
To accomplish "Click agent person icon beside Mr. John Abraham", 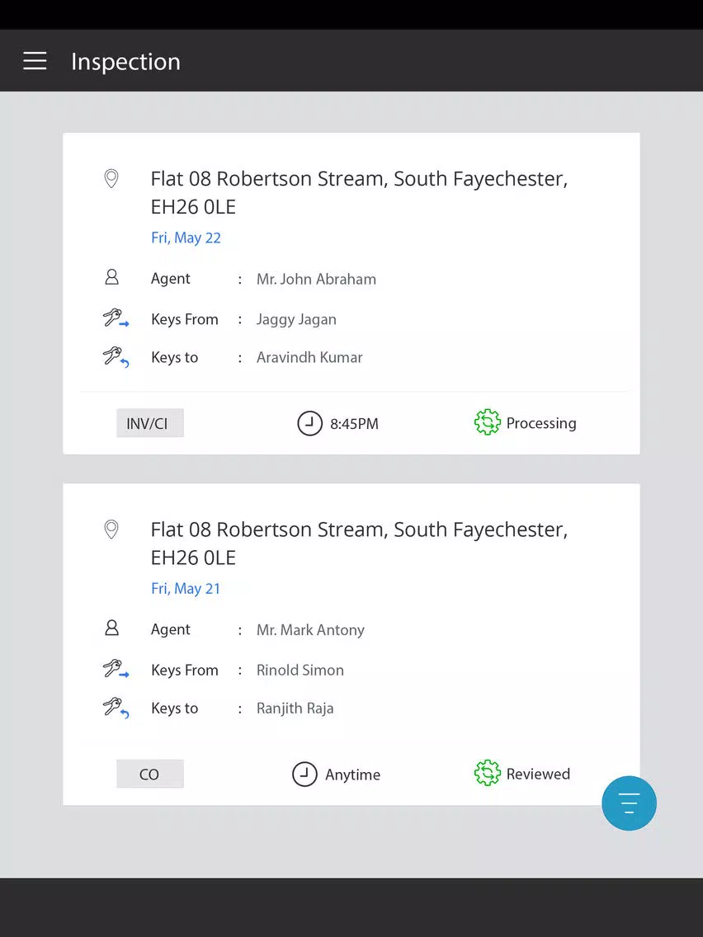I will coord(111,277).
